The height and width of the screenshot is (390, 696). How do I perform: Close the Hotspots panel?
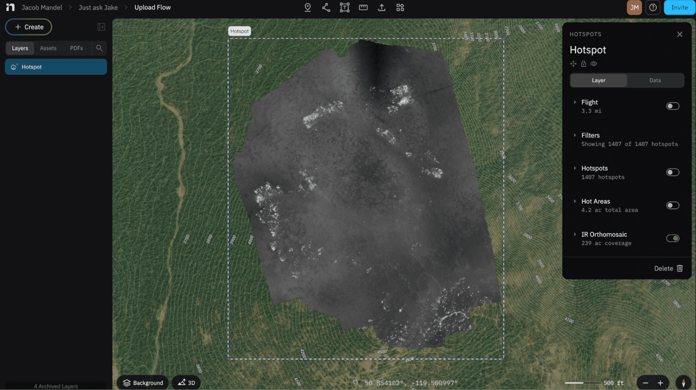point(679,34)
